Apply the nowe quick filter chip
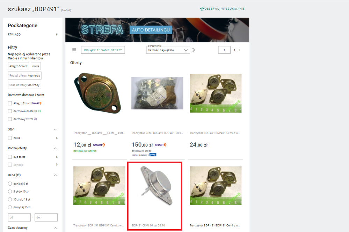The image size is (349, 232). click(x=36, y=66)
